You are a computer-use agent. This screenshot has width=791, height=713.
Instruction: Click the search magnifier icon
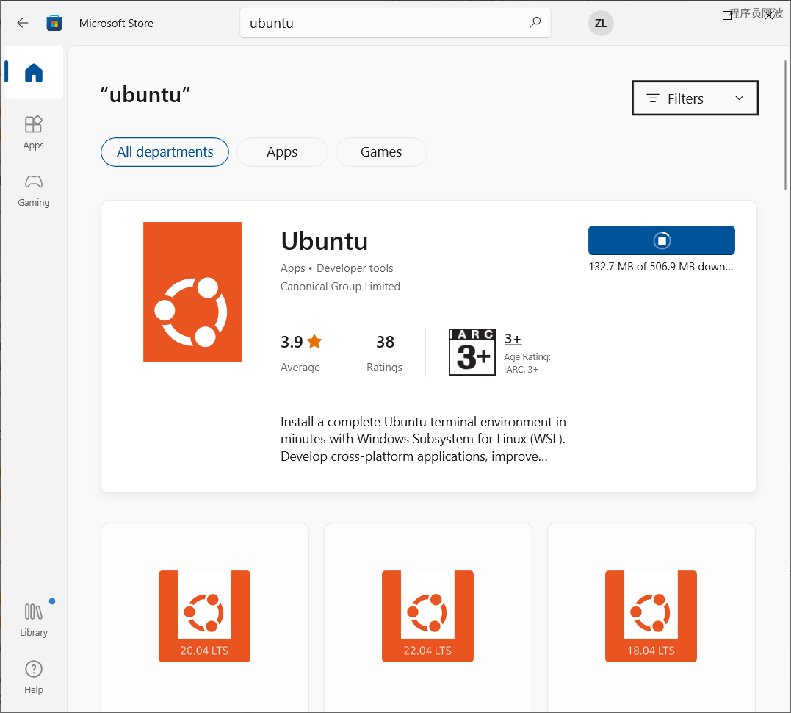click(x=535, y=23)
